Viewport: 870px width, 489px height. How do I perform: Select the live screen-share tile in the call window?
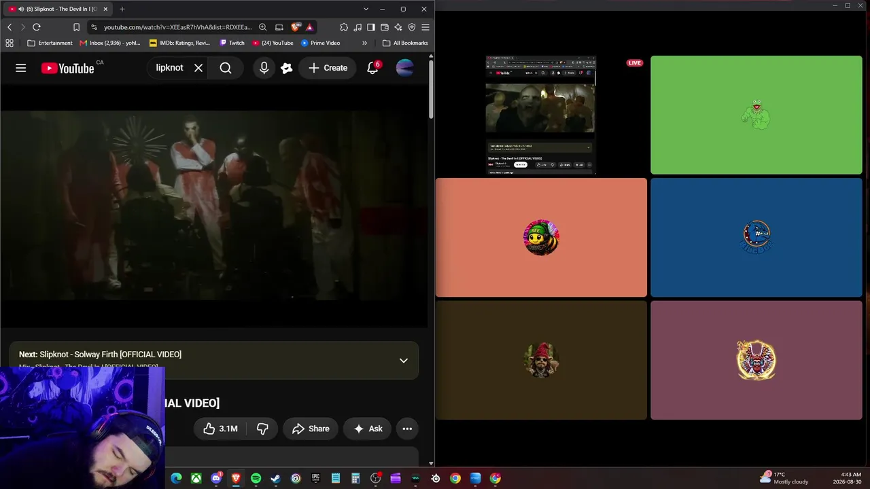point(541,115)
